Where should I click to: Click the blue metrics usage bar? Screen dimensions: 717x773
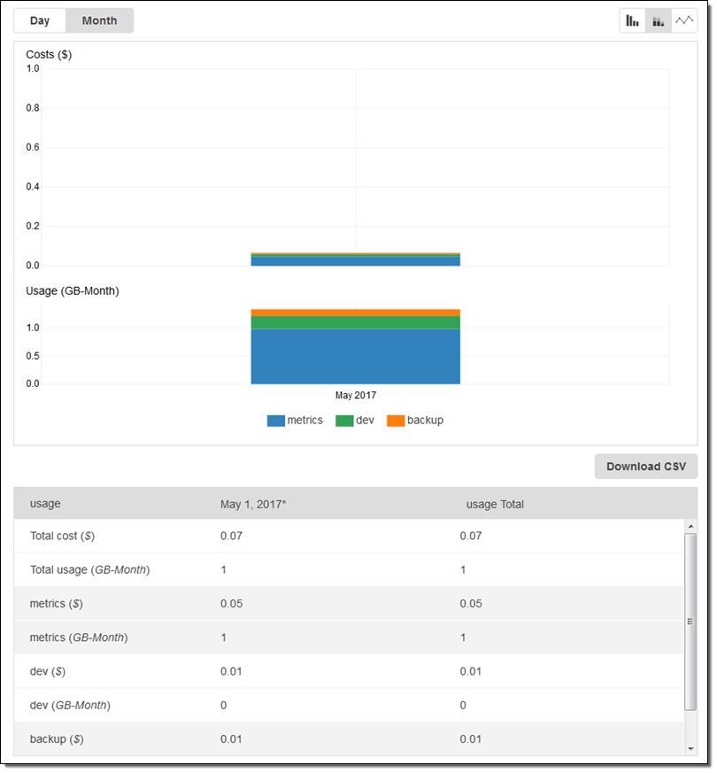click(355, 356)
